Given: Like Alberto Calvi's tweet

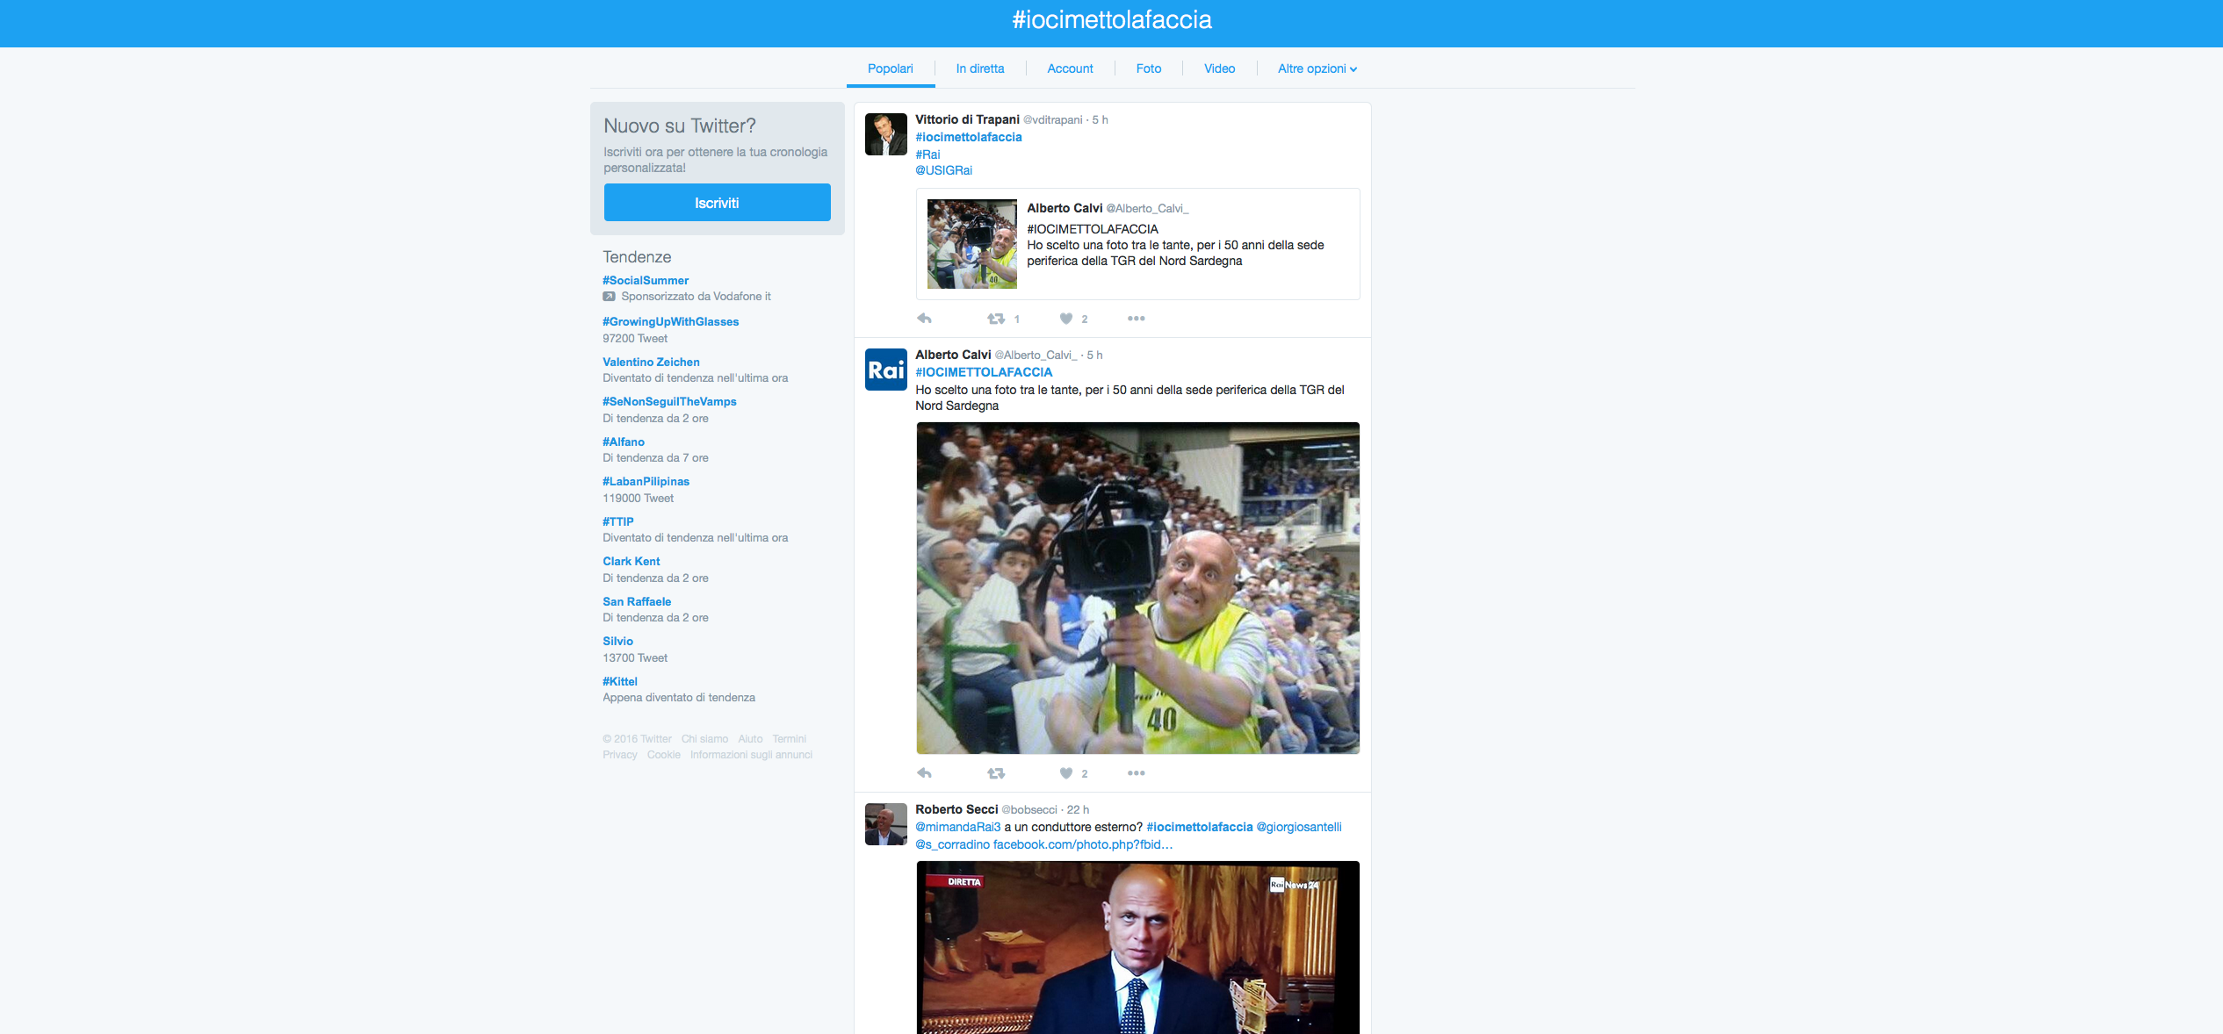Looking at the screenshot, I should coord(1065,772).
